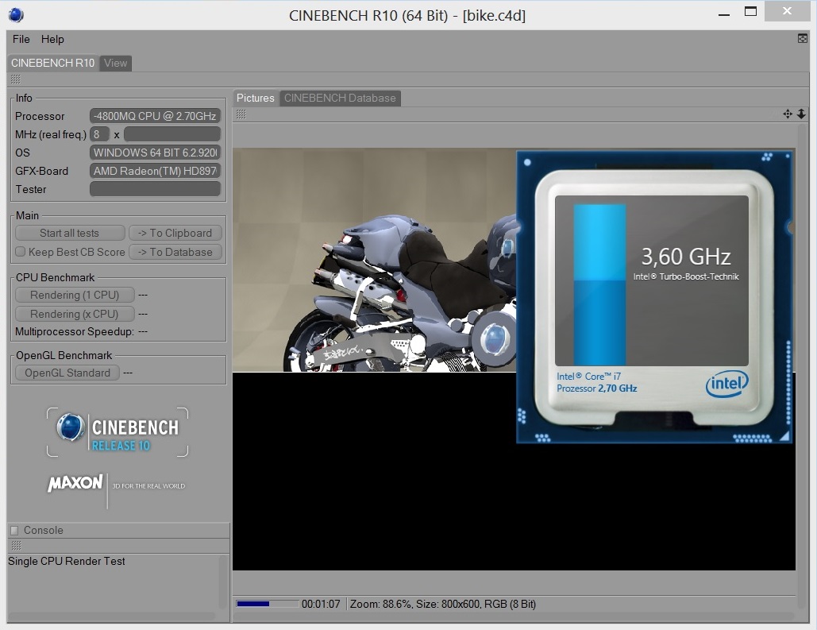Click the render progress bar
817x630 pixels.
(268, 604)
